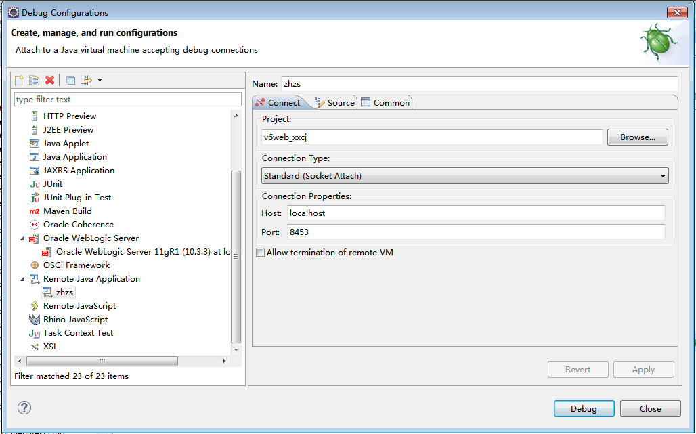The height and width of the screenshot is (434, 696).
Task: Click the Maven Build m2 icon
Action: click(34, 211)
